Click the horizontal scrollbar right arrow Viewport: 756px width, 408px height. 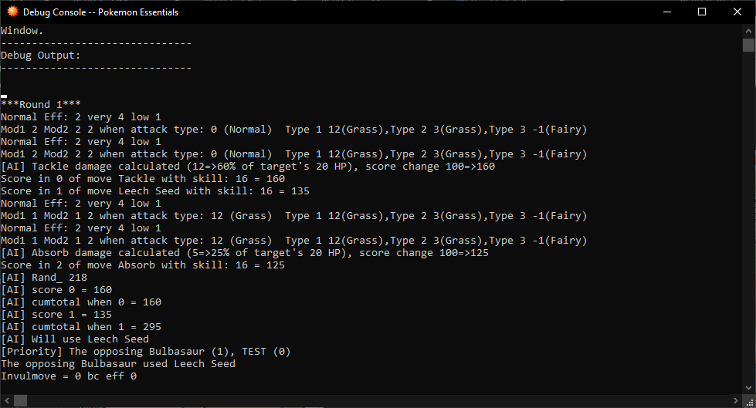(736, 401)
